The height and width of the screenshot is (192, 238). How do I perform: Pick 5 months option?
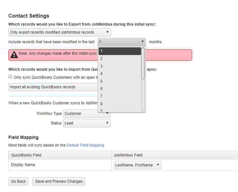[120, 81]
